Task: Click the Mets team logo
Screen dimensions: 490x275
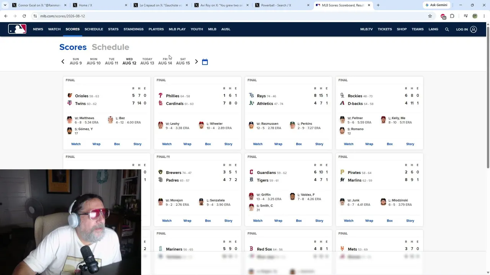Action: point(342,249)
